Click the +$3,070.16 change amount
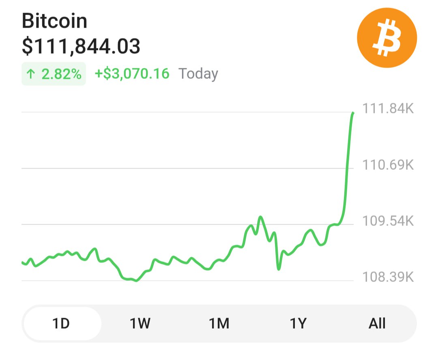Viewport: 438px width, 355px height. pos(132,74)
